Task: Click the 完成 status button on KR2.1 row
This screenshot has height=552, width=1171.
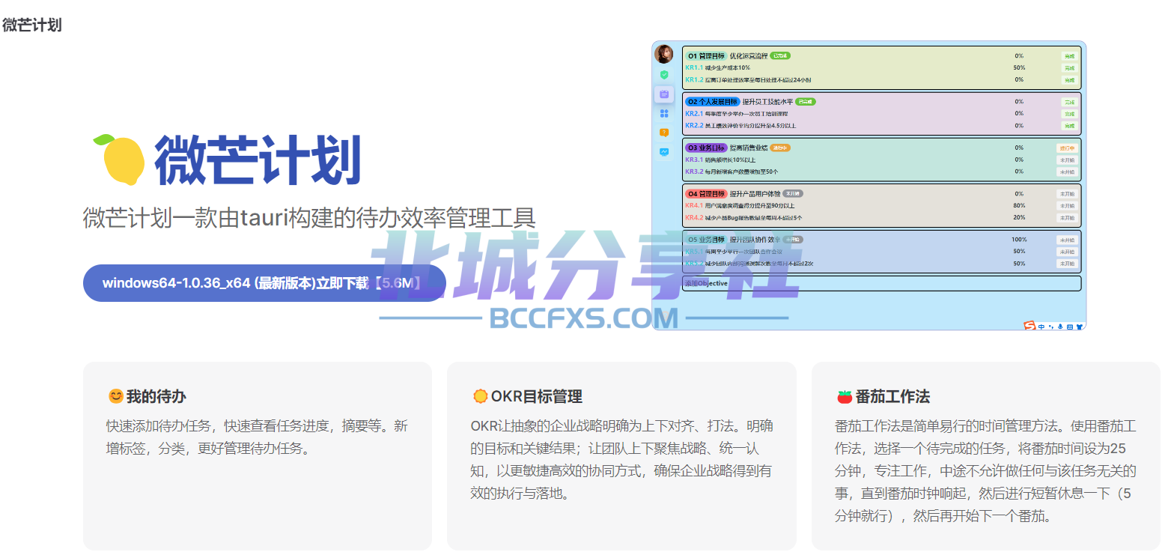Action: pyautogui.click(x=1069, y=115)
